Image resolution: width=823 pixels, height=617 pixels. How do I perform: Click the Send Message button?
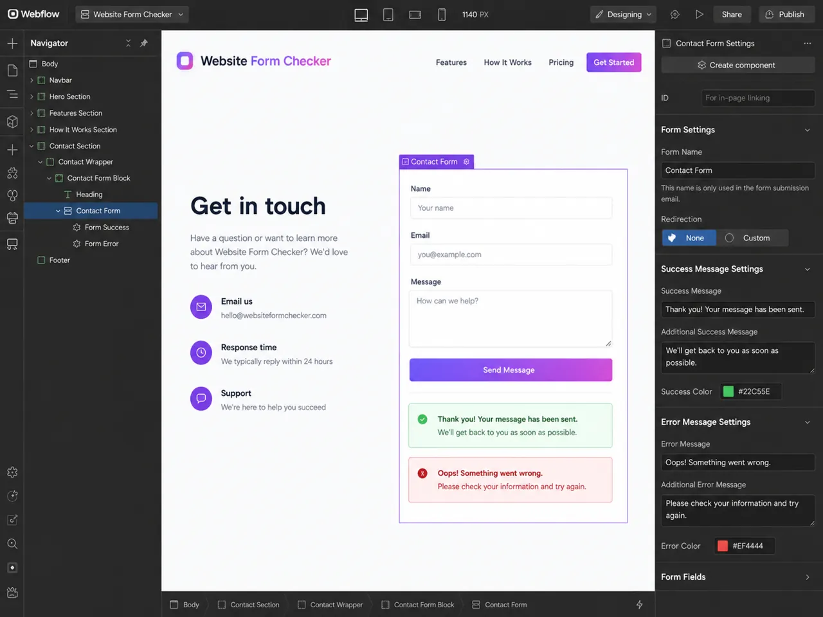pyautogui.click(x=511, y=370)
